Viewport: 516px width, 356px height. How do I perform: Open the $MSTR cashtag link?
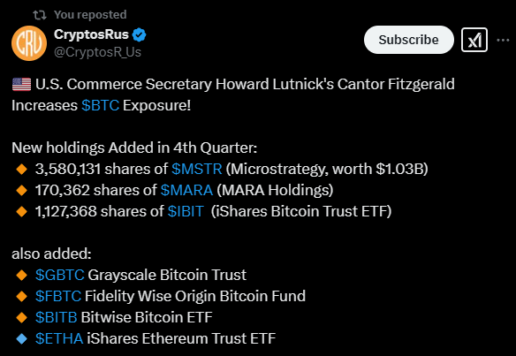coord(197,169)
